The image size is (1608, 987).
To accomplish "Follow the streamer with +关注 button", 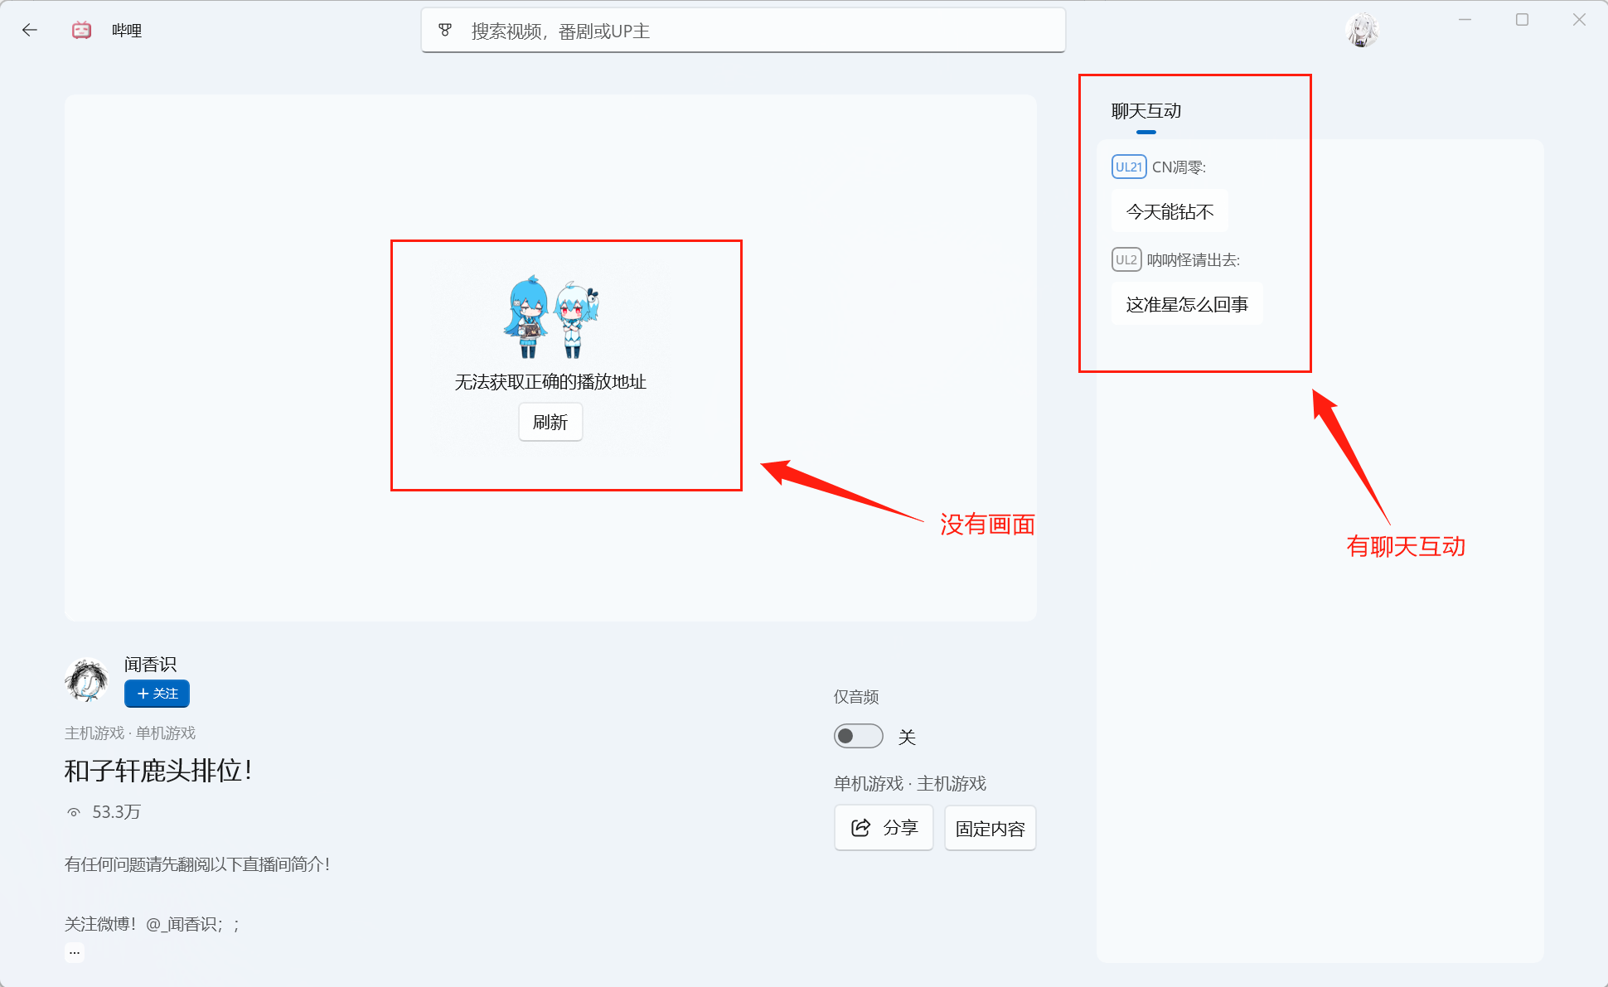I will click(x=157, y=694).
